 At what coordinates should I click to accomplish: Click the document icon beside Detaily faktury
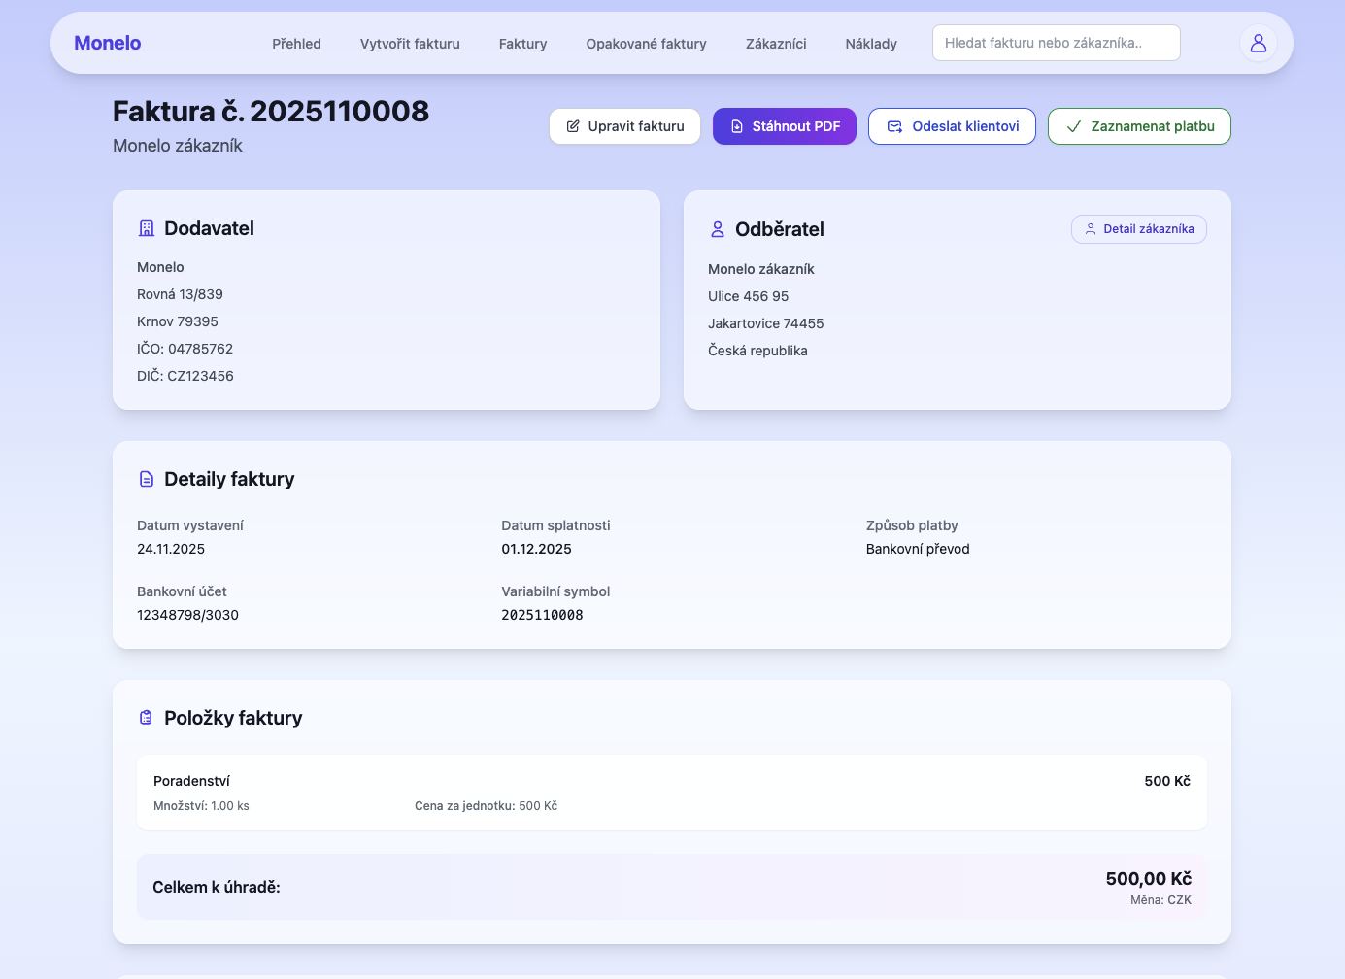pos(147,479)
